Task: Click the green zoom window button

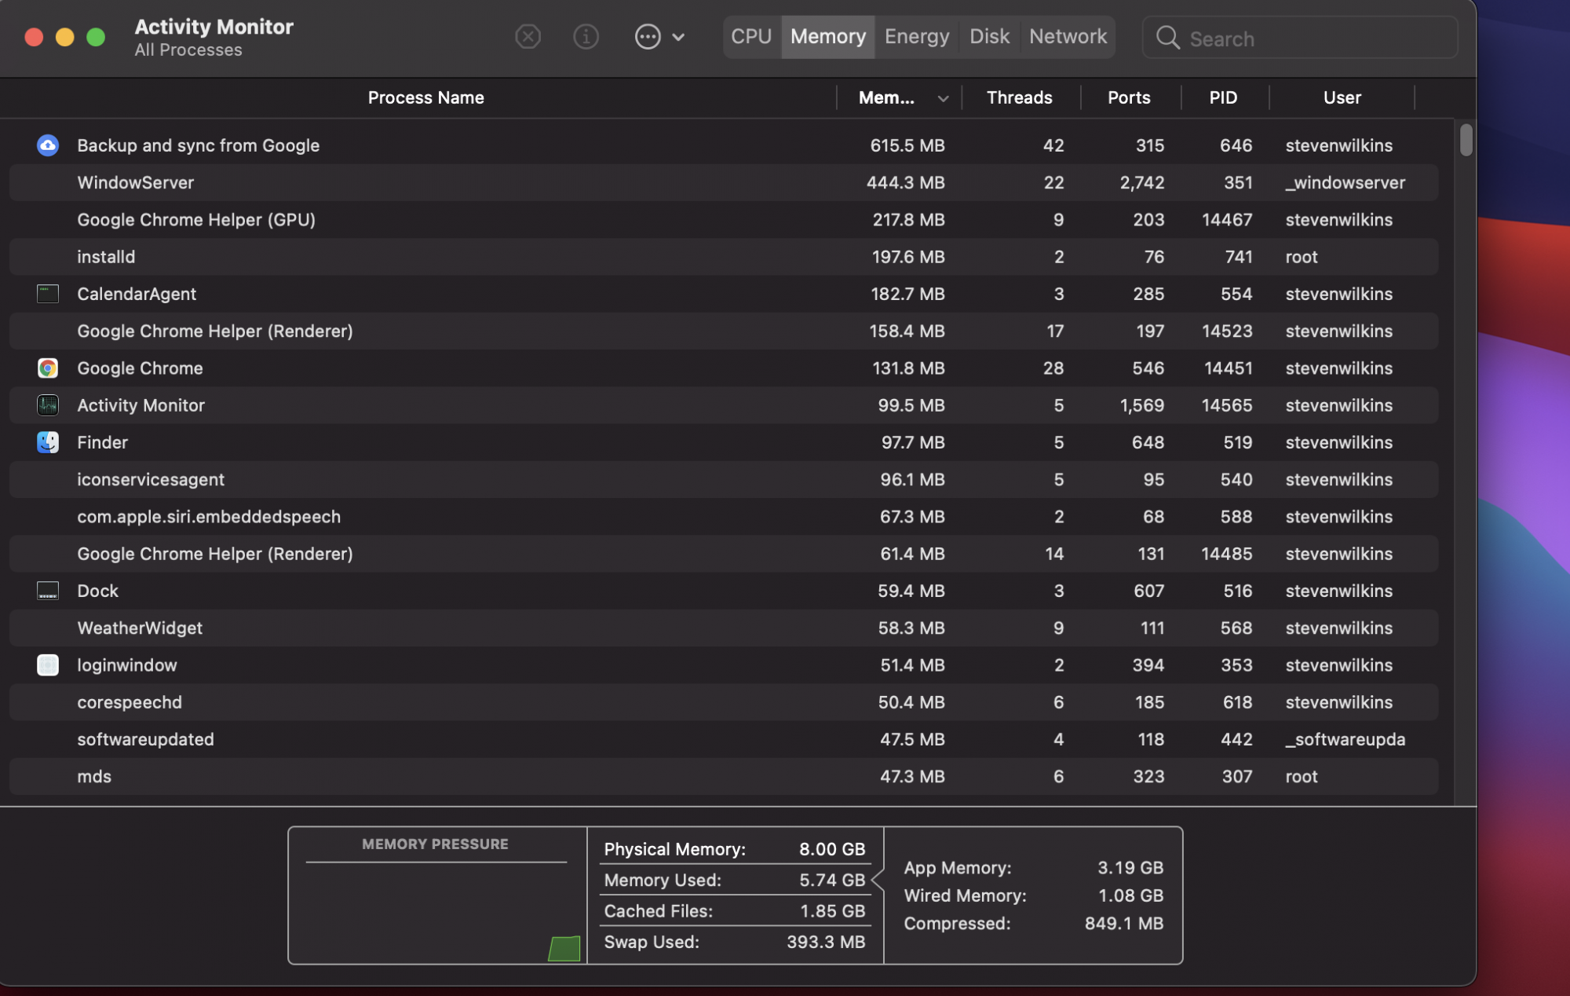Action: [x=96, y=37]
